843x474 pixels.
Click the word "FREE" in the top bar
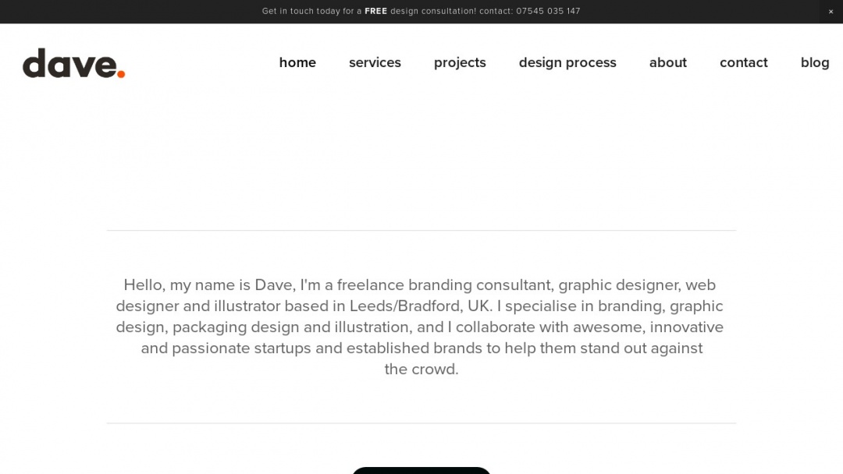376,11
